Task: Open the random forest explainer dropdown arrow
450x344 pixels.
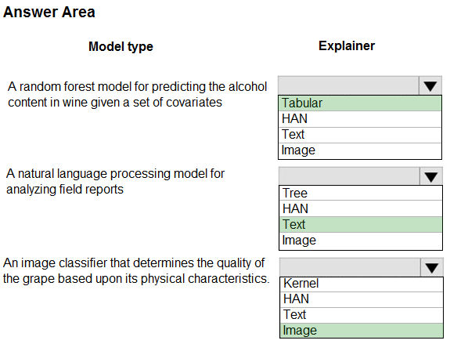Action: (430, 85)
